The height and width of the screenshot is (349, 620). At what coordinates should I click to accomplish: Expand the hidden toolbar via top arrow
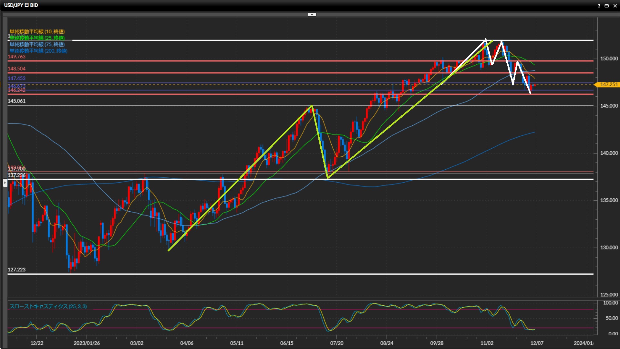tap(312, 15)
